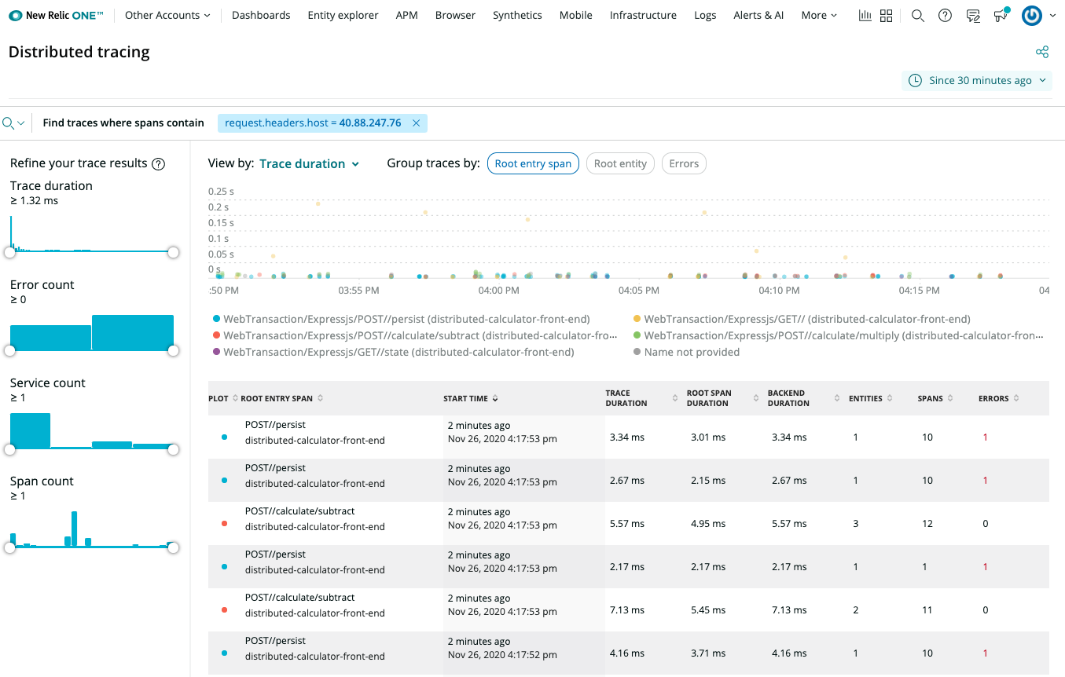1065x677 pixels.
Task: Open the query builder chart icon
Action: tap(865, 15)
